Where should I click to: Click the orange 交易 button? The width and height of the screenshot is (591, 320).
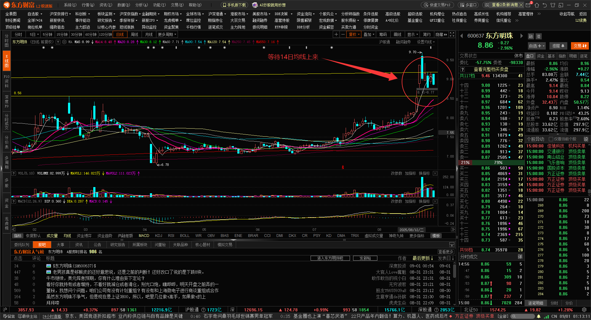click(580, 46)
